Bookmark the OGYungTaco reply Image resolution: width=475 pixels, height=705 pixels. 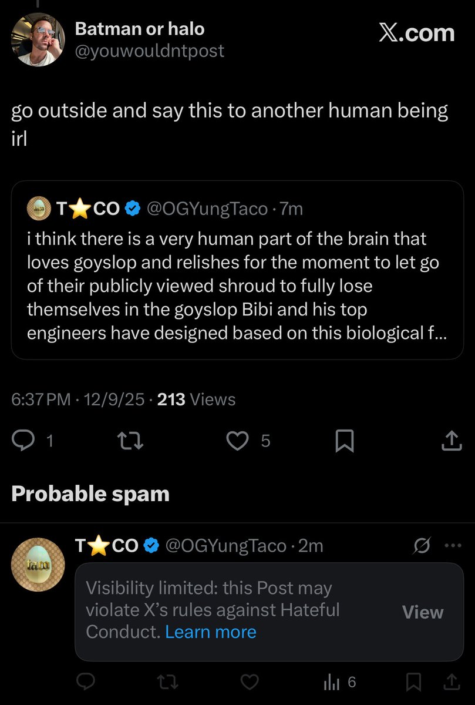(415, 682)
